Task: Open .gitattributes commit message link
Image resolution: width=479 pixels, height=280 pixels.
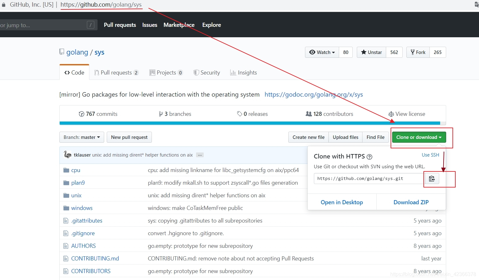Action: point(205,221)
